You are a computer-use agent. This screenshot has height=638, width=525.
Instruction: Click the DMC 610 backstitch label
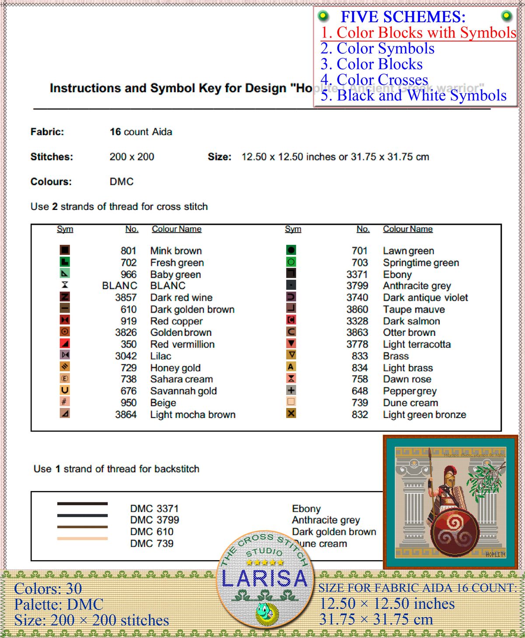(x=152, y=532)
